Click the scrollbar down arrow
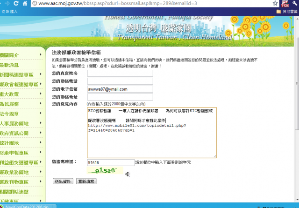 (297, 200)
